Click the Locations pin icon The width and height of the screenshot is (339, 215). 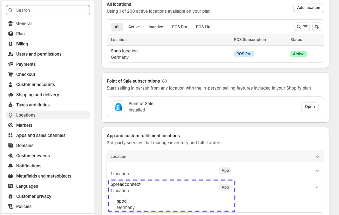coord(10,115)
